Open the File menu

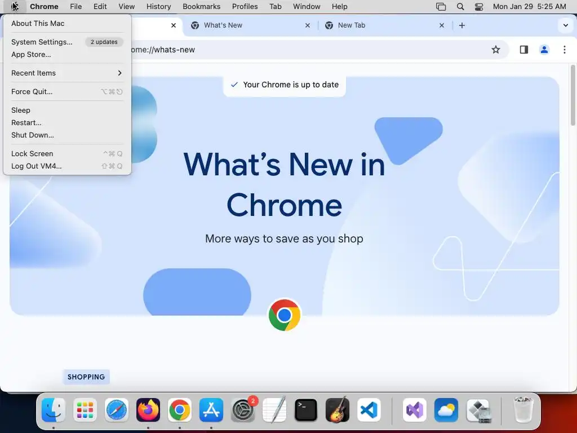(x=76, y=7)
